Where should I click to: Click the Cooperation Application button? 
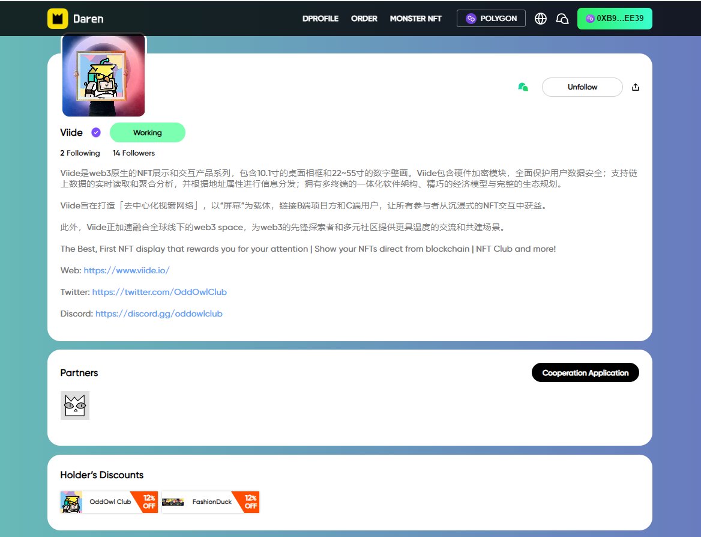pos(585,372)
